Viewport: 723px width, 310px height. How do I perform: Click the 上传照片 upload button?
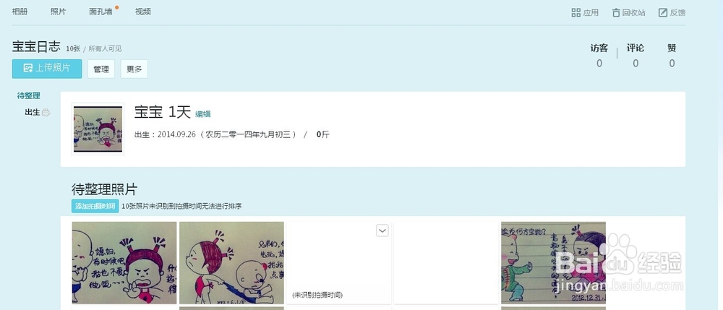[x=47, y=69]
